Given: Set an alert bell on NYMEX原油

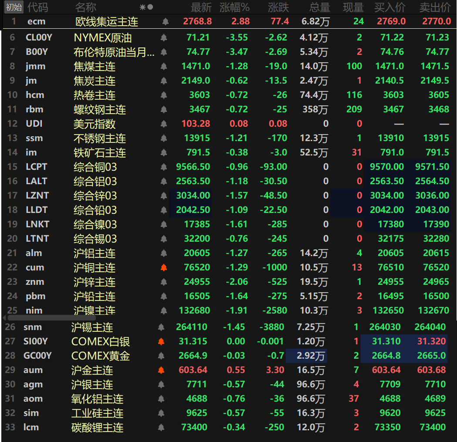Looking at the screenshot, I should click(x=164, y=38).
